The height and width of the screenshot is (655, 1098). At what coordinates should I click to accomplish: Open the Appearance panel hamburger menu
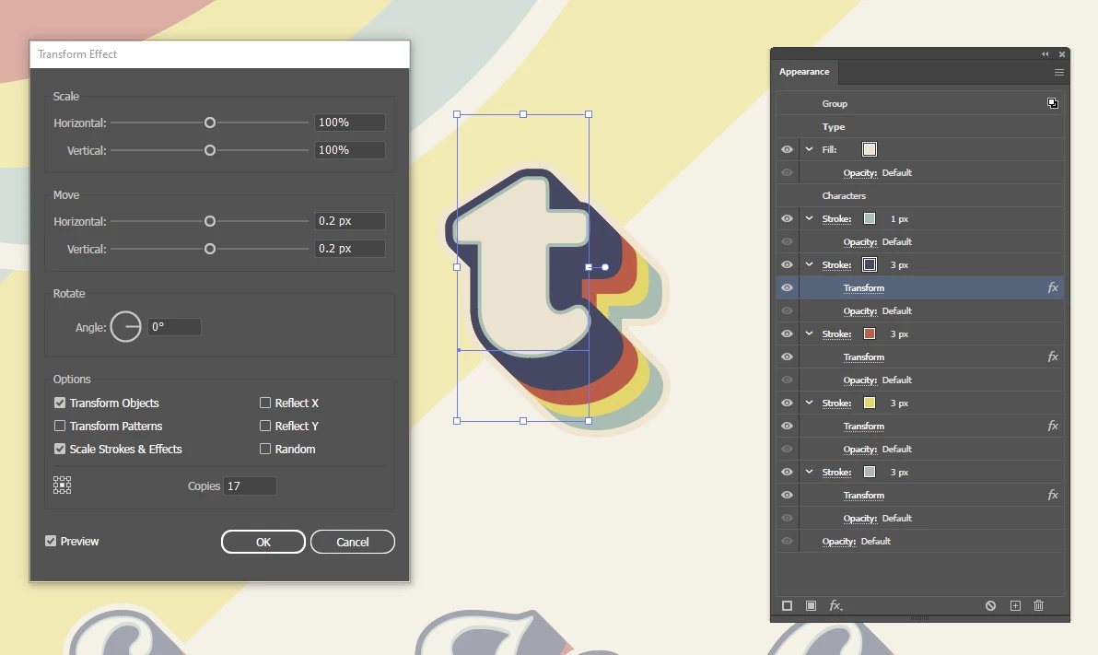tap(1058, 72)
